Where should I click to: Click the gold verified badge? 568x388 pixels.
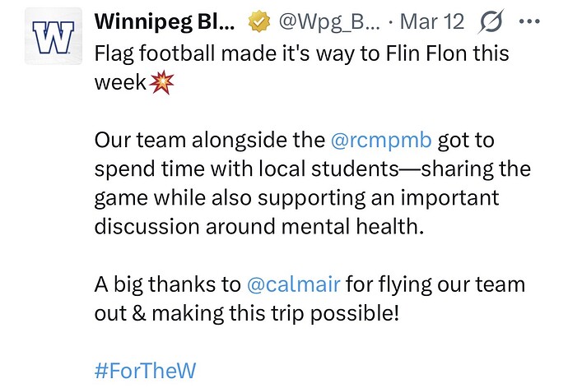[257, 21]
